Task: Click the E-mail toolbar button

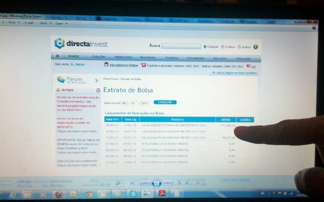Action: point(29,23)
